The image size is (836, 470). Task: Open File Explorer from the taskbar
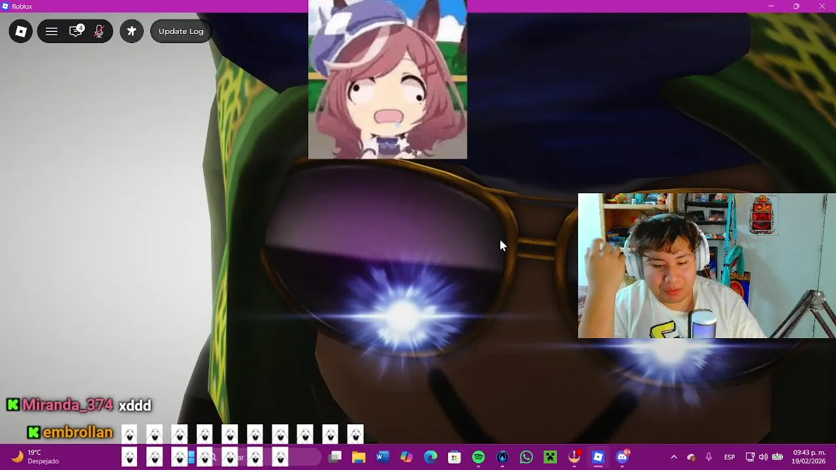pyautogui.click(x=359, y=457)
